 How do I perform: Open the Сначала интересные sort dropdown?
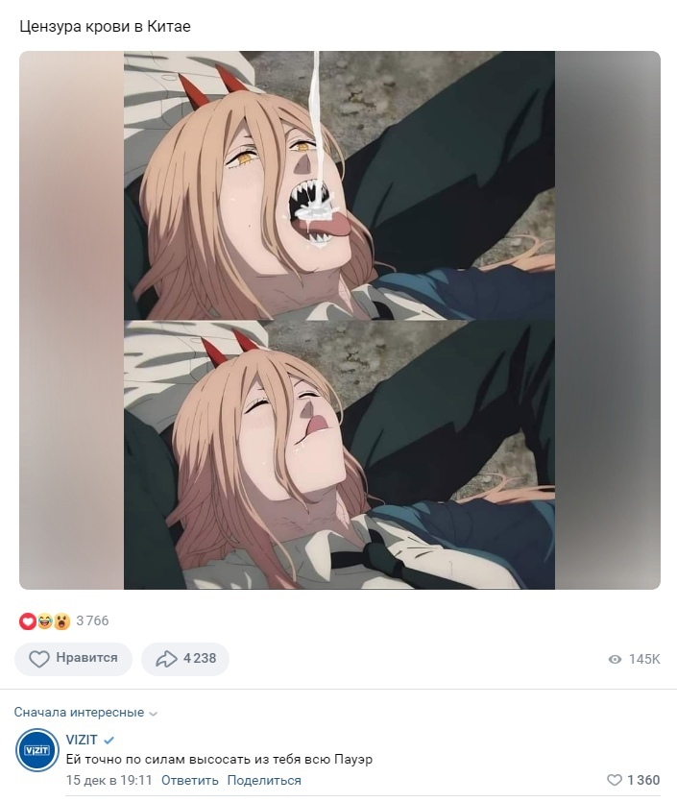(79, 713)
